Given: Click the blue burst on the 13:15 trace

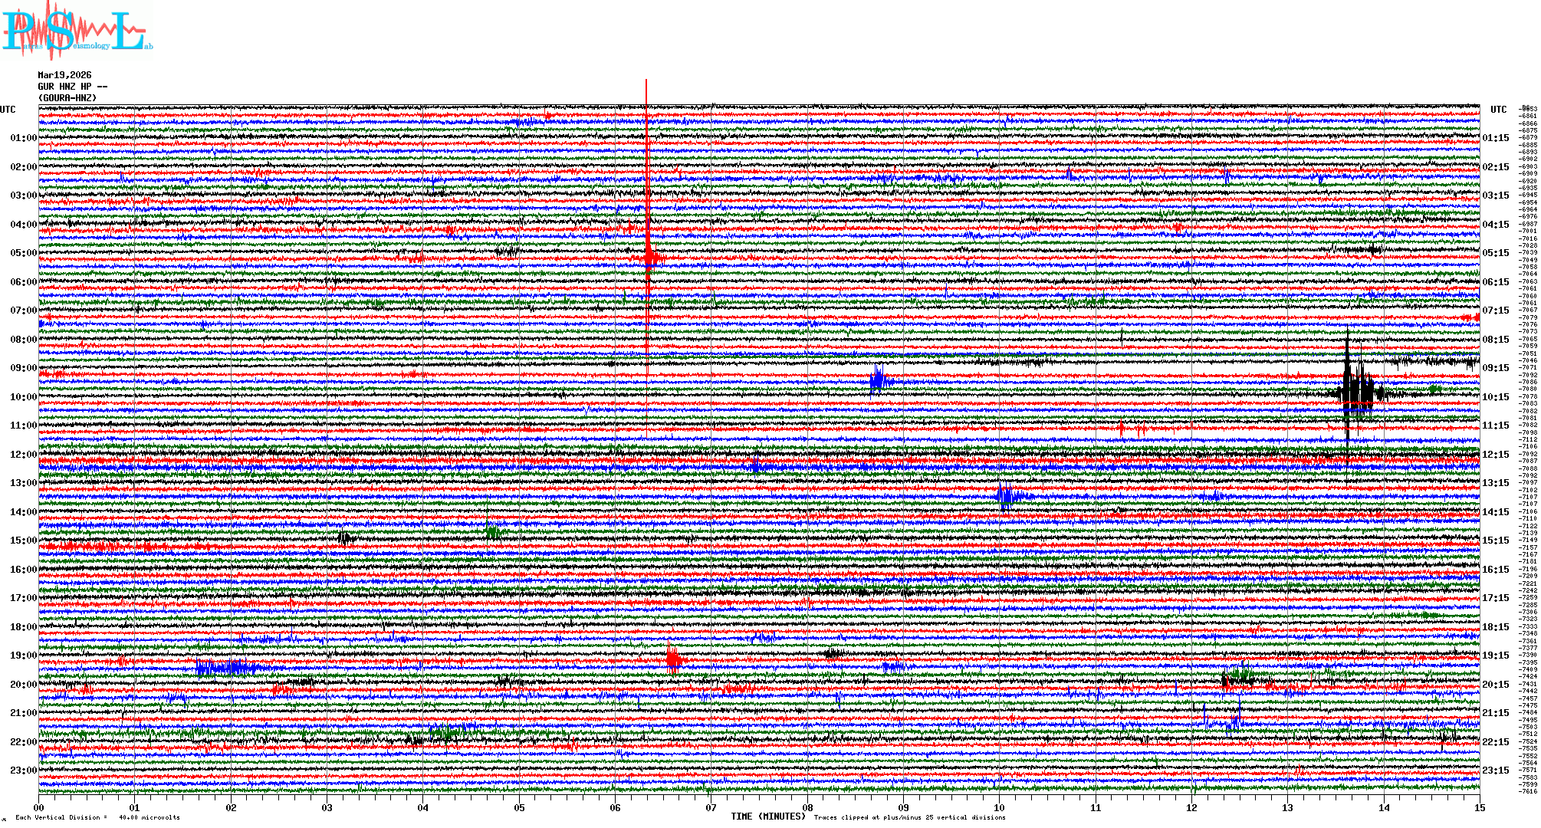Looking at the screenshot, I should 1006,496.
